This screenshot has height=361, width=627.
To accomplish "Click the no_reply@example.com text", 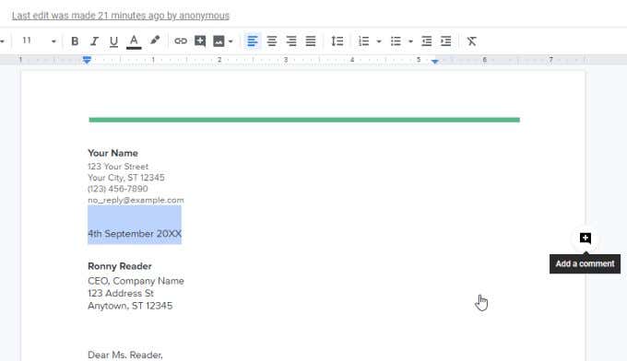I will [x=136, y=200].
